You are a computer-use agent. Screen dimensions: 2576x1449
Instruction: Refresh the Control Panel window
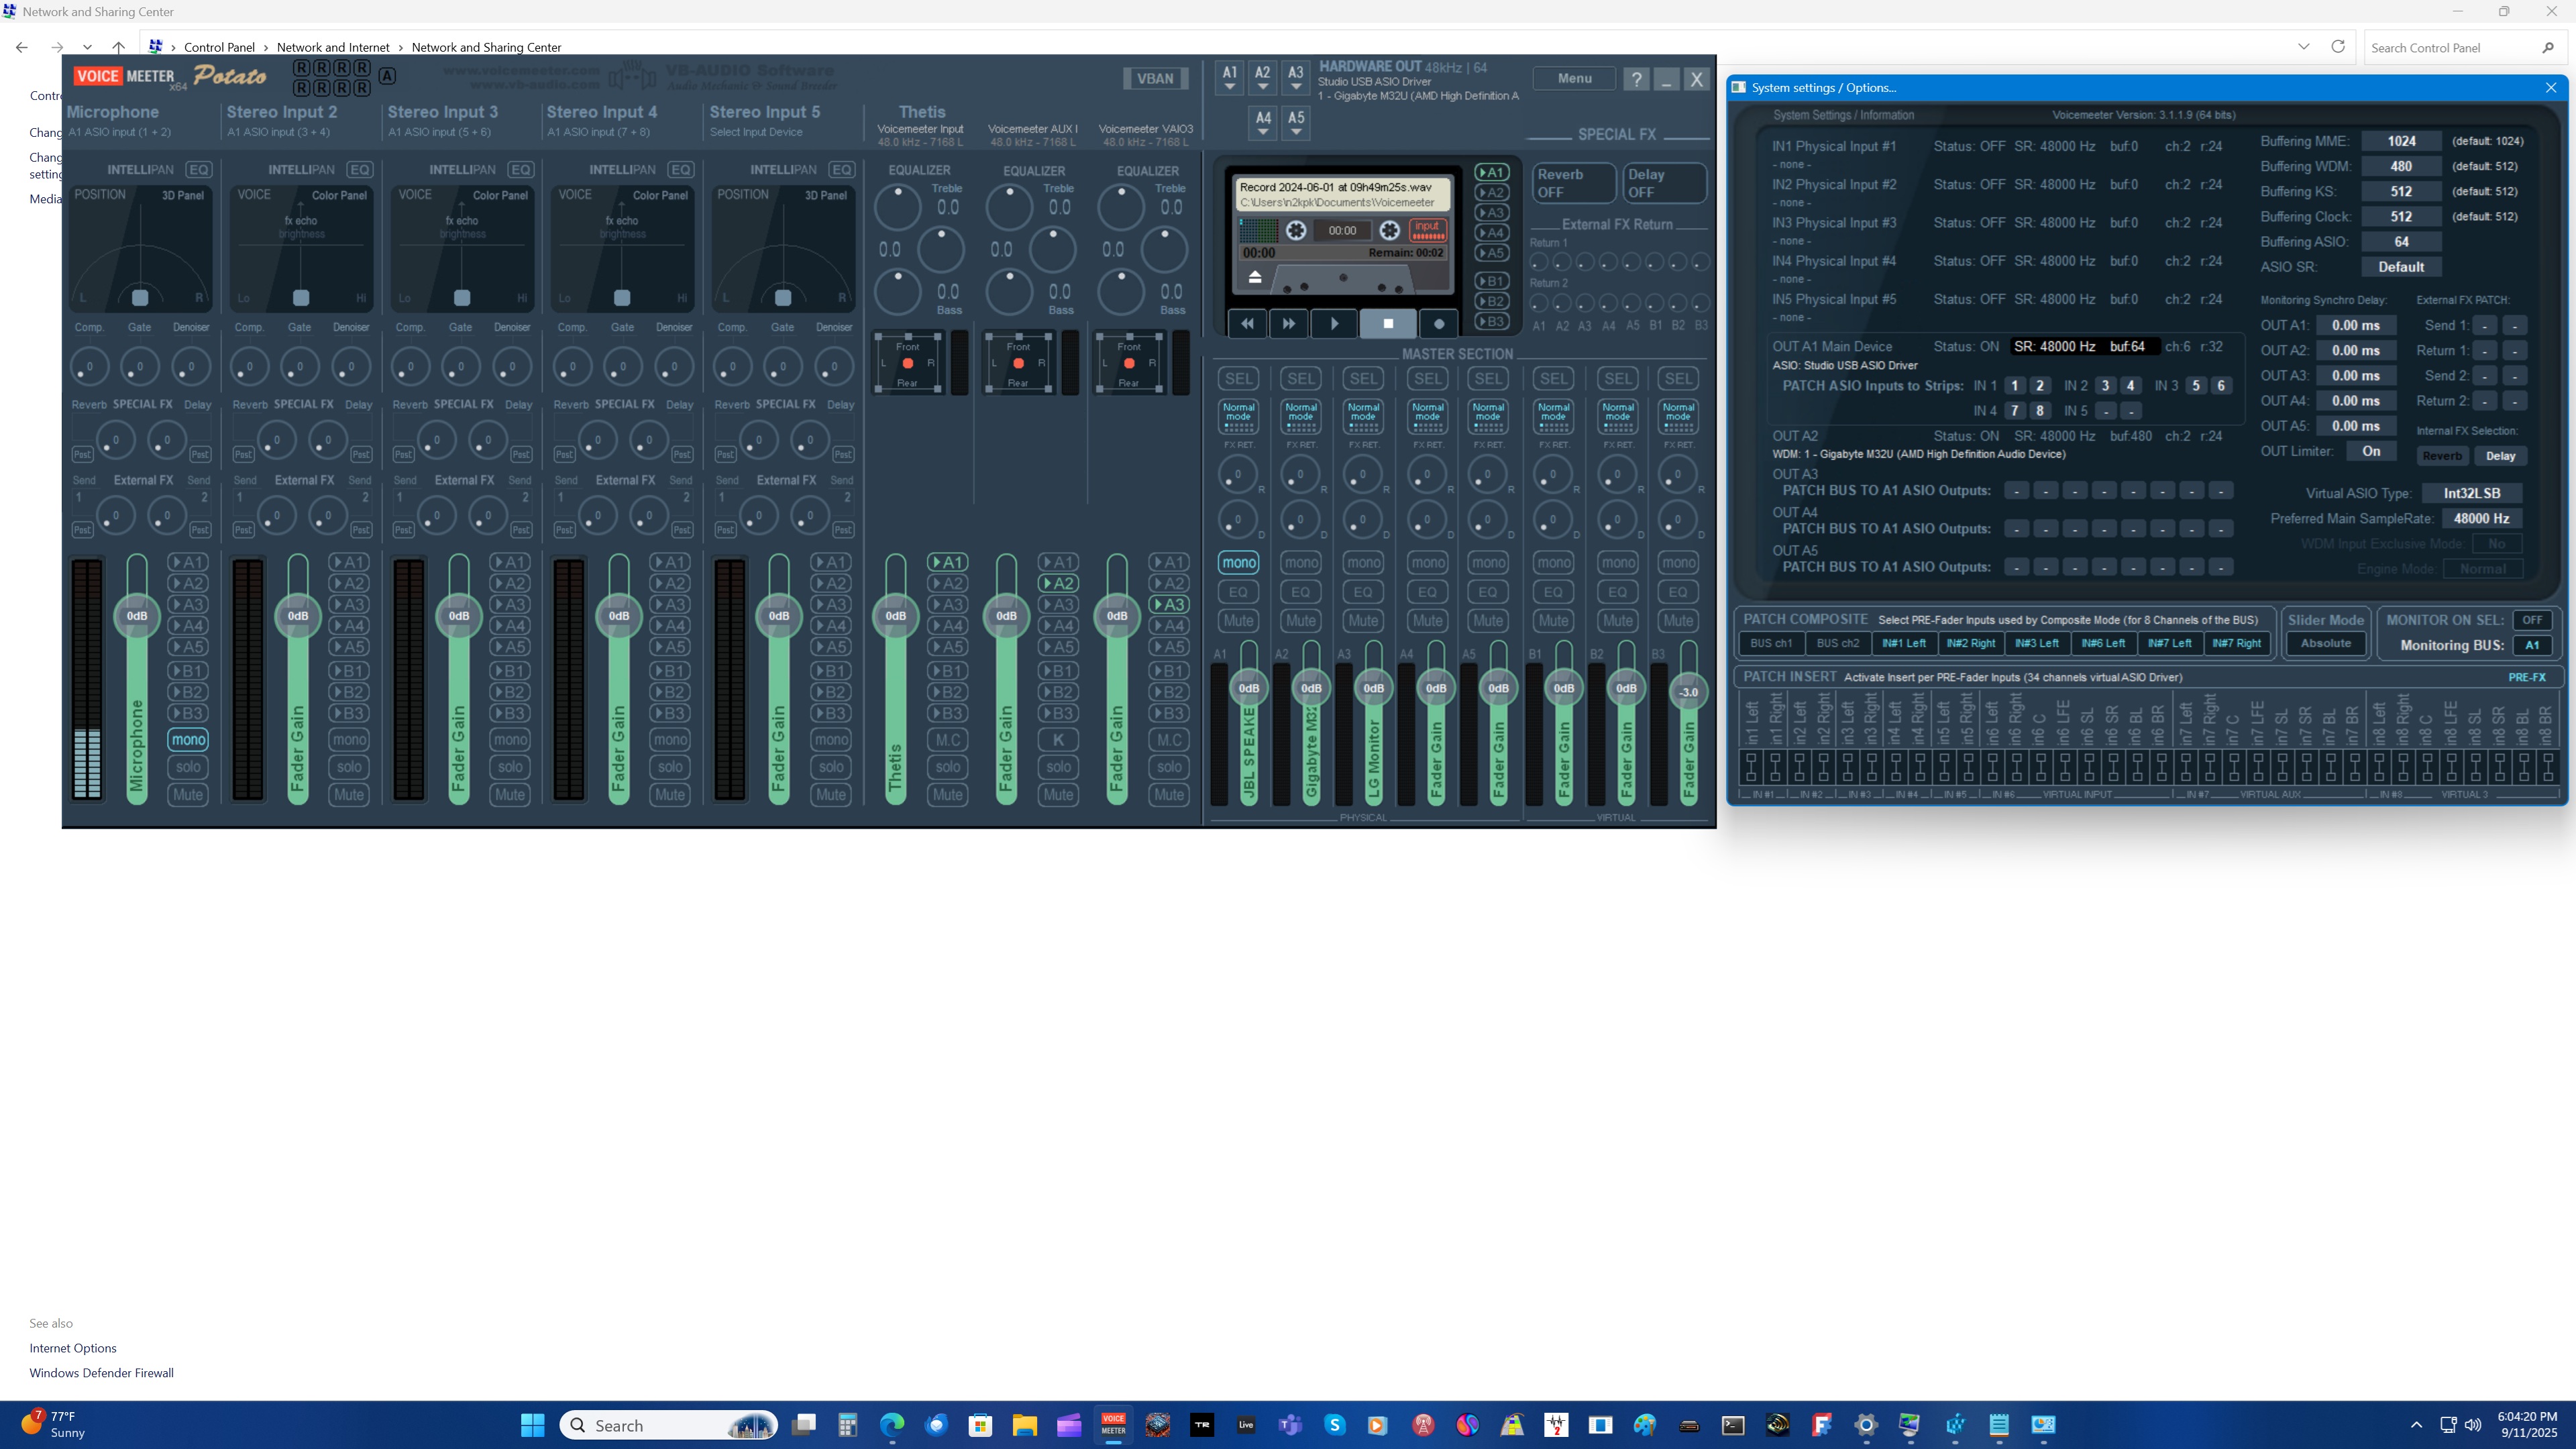pos(2337,47)
